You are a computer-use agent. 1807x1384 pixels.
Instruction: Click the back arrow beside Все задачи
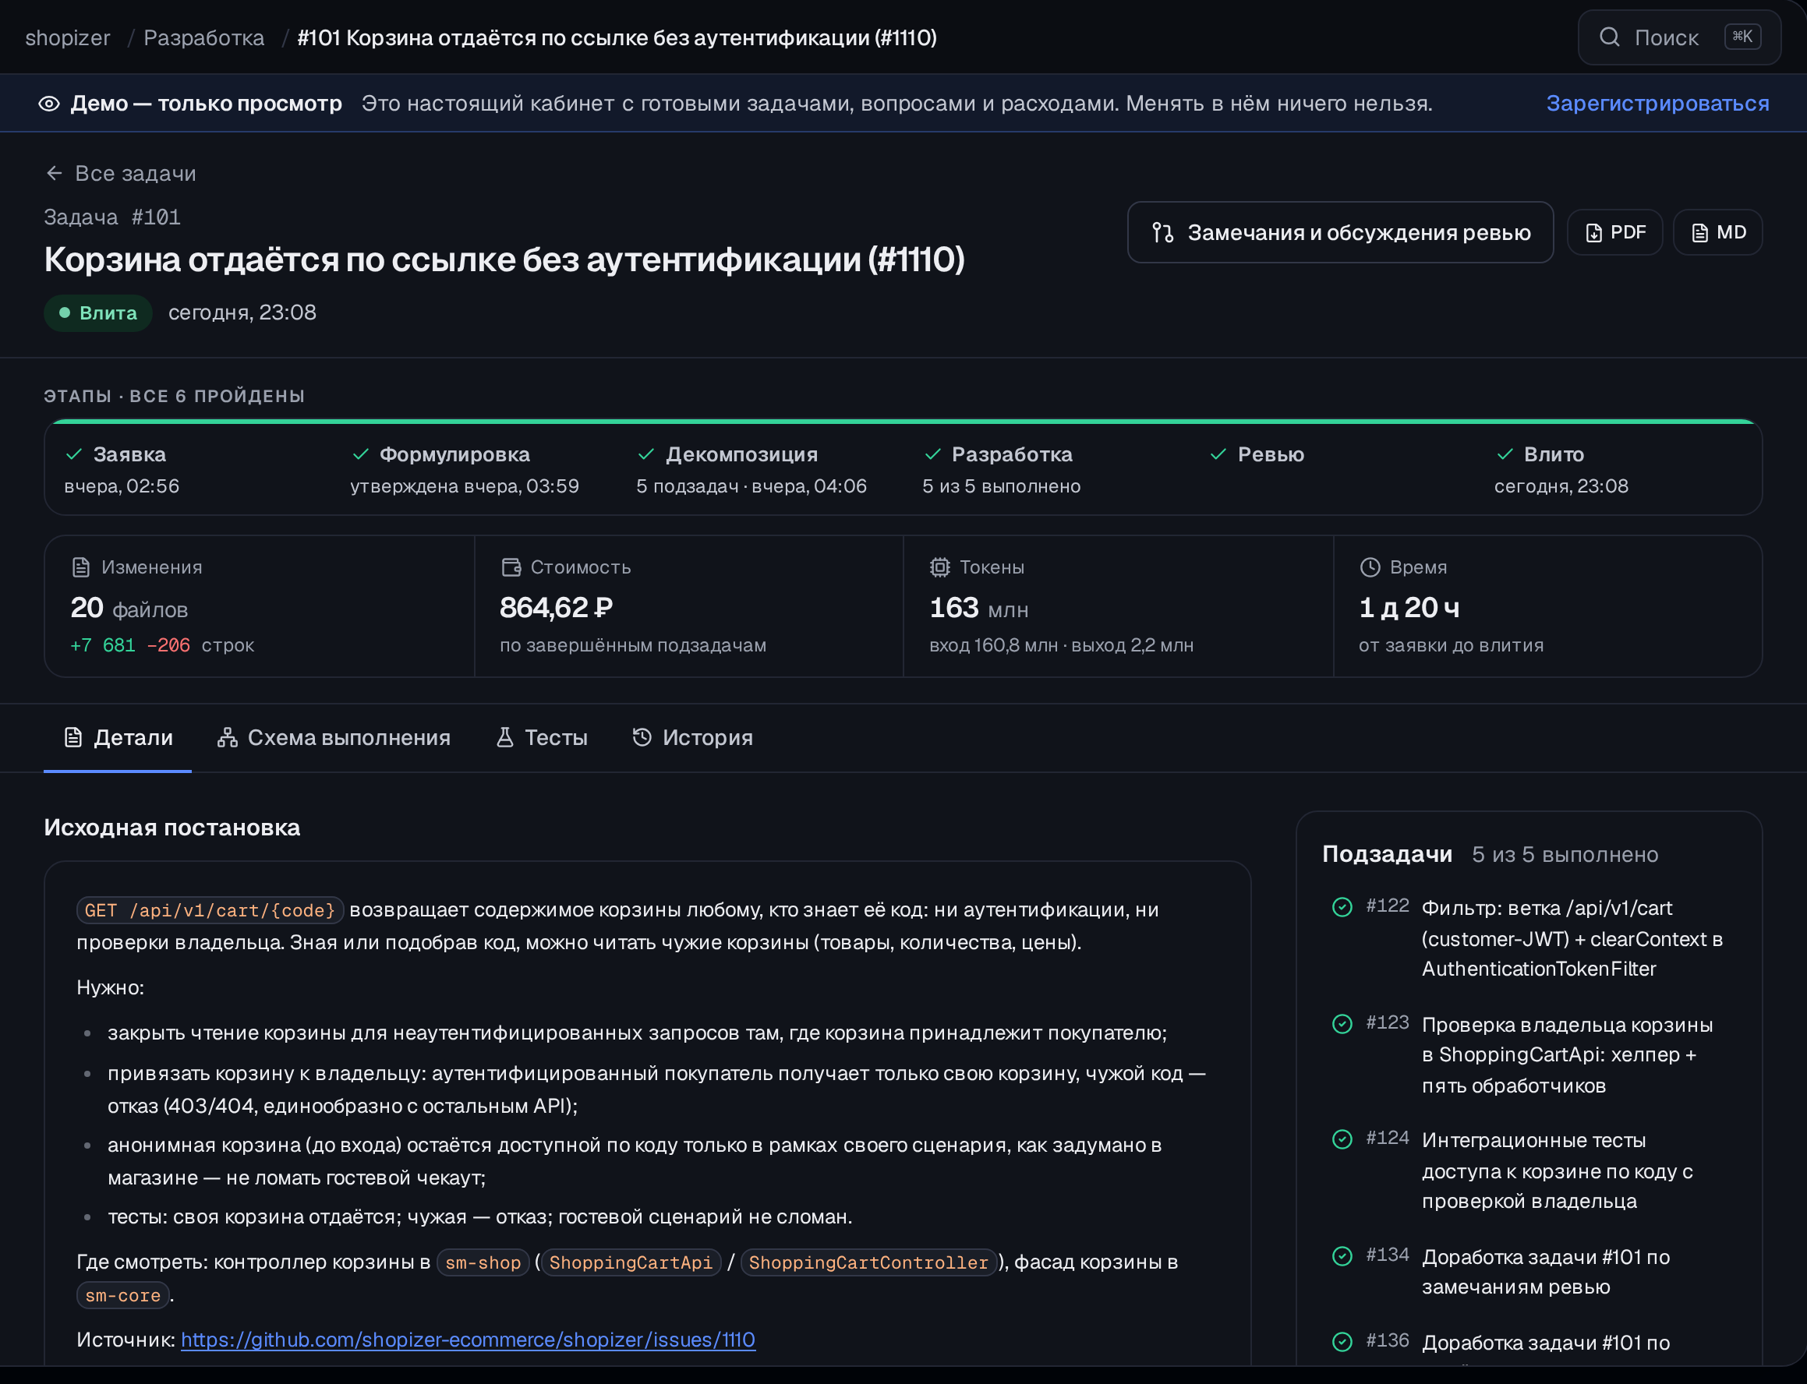tap(55, 173)
